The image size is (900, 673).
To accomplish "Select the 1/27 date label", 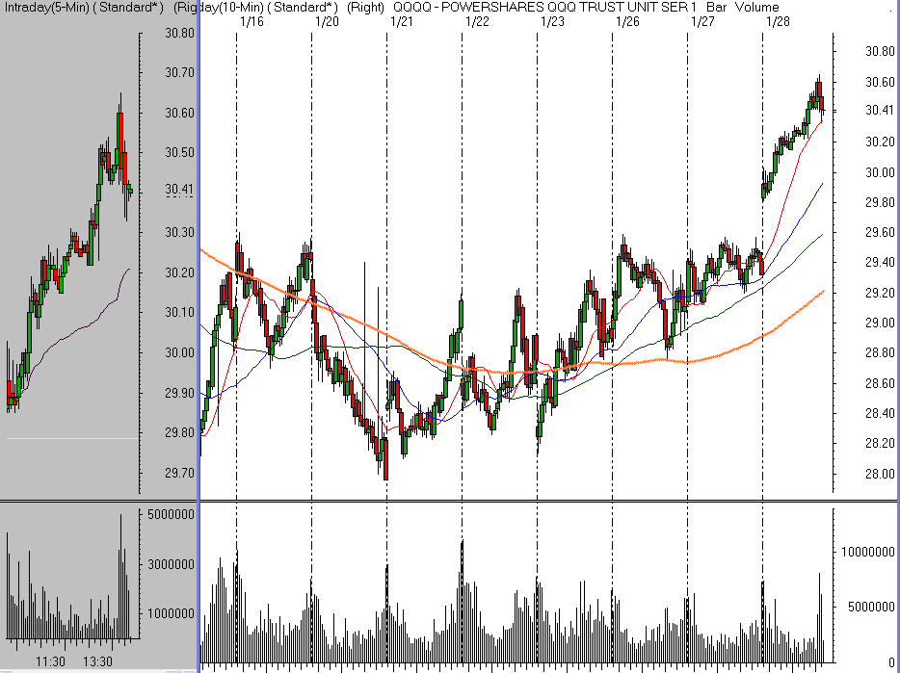I will click(x=703, y=22).
